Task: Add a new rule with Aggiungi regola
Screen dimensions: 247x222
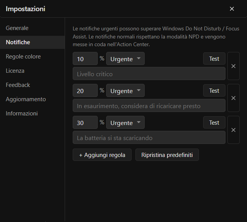Action: pyautogui.click(x=102, y=155)
